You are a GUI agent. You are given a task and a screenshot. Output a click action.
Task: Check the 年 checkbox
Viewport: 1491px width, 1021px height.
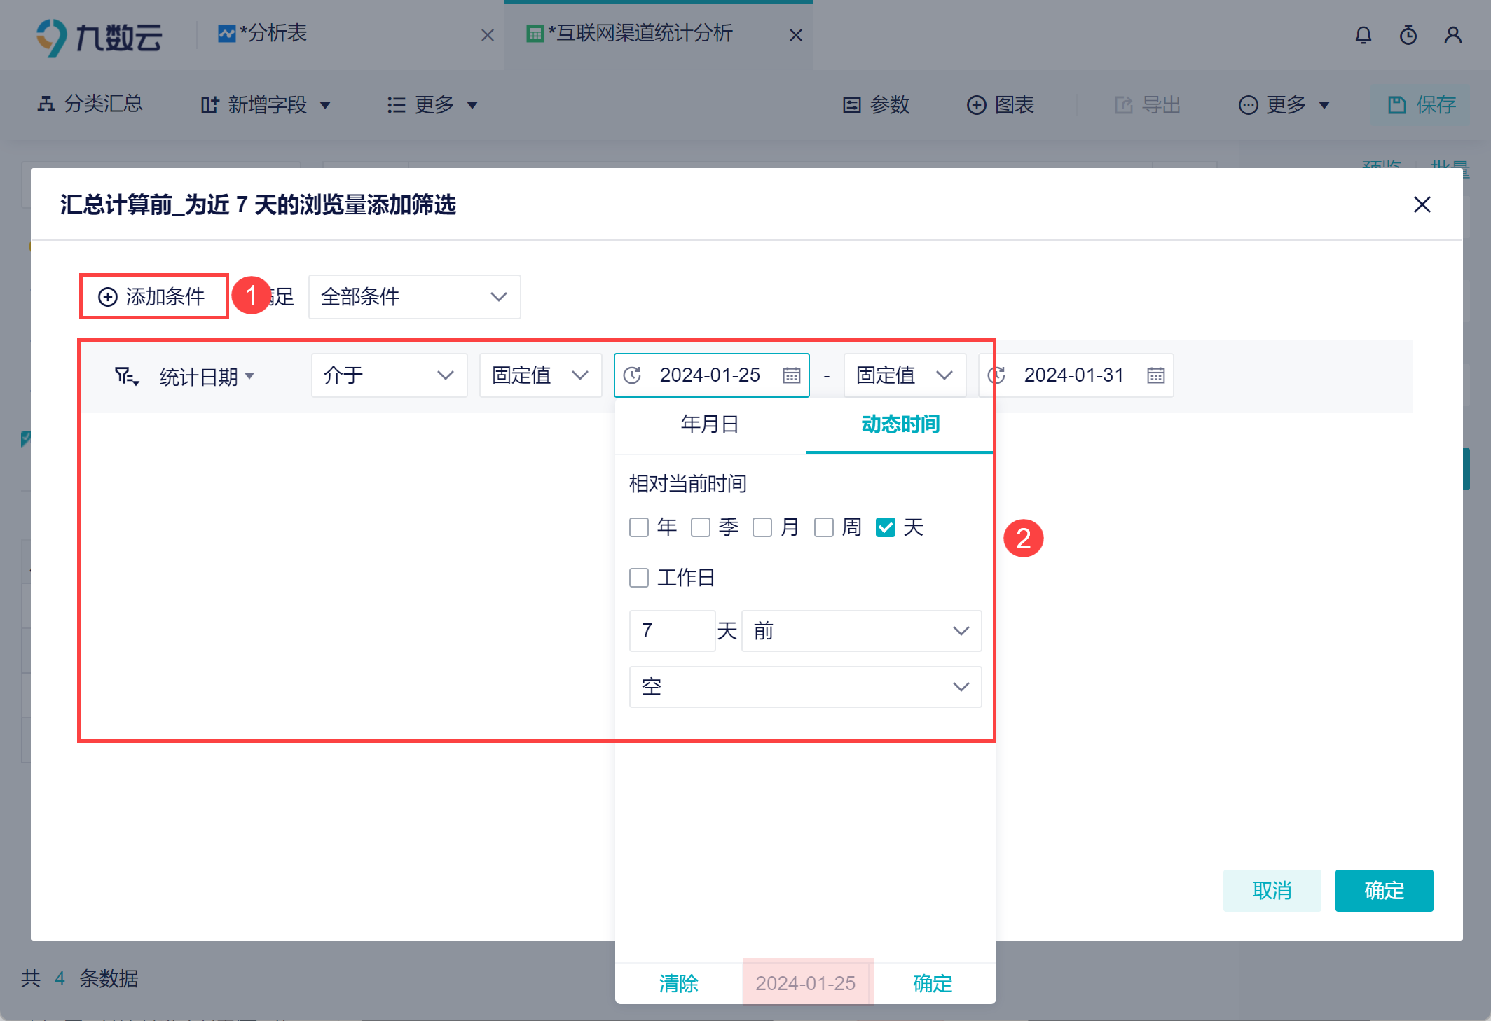click(x=638, y=527)
